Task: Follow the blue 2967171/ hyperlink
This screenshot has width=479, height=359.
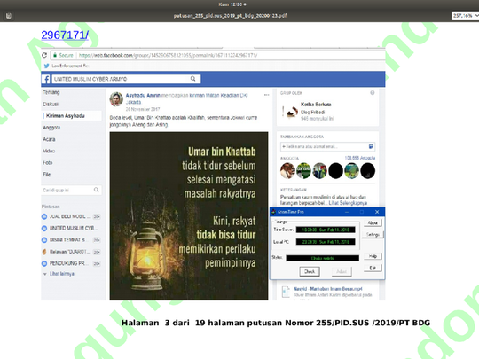Action: (x=65, y=35)
